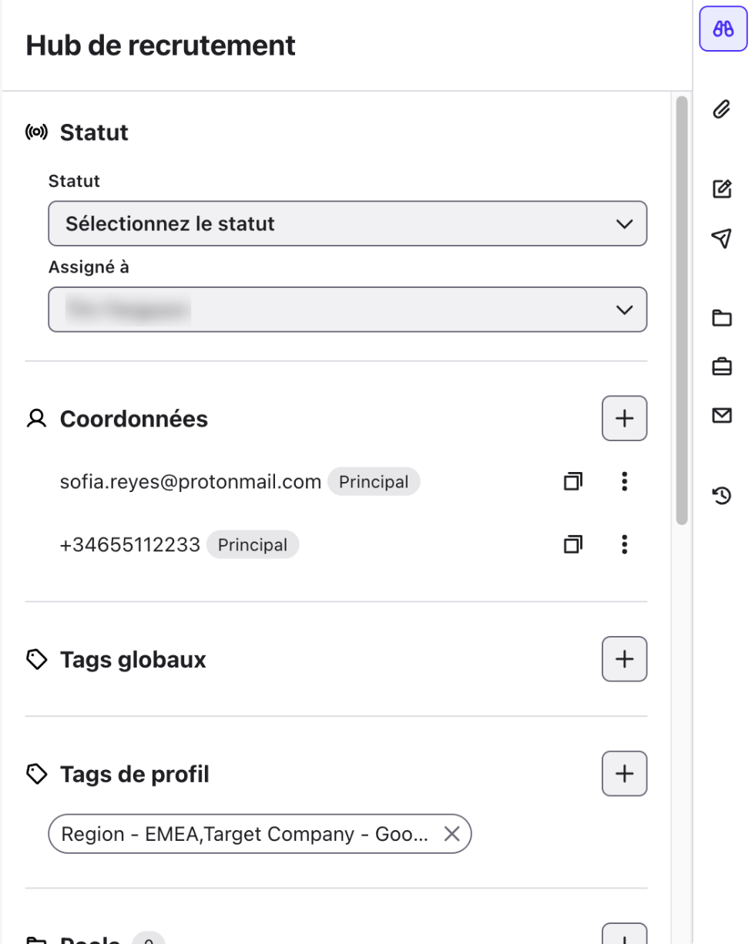Add a new tag in Tags globaux

click(624, 659)
